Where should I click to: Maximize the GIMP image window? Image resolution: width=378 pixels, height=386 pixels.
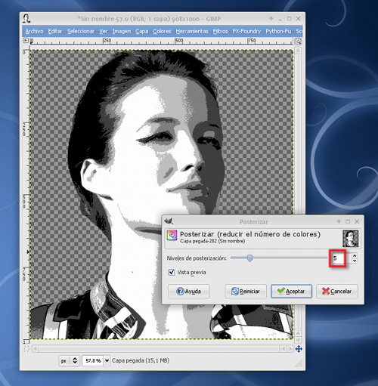(x=290, y=19)
